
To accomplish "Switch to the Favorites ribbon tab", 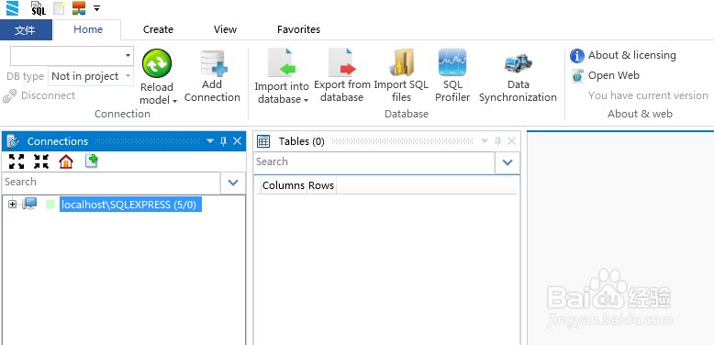I will pos(298,29).
